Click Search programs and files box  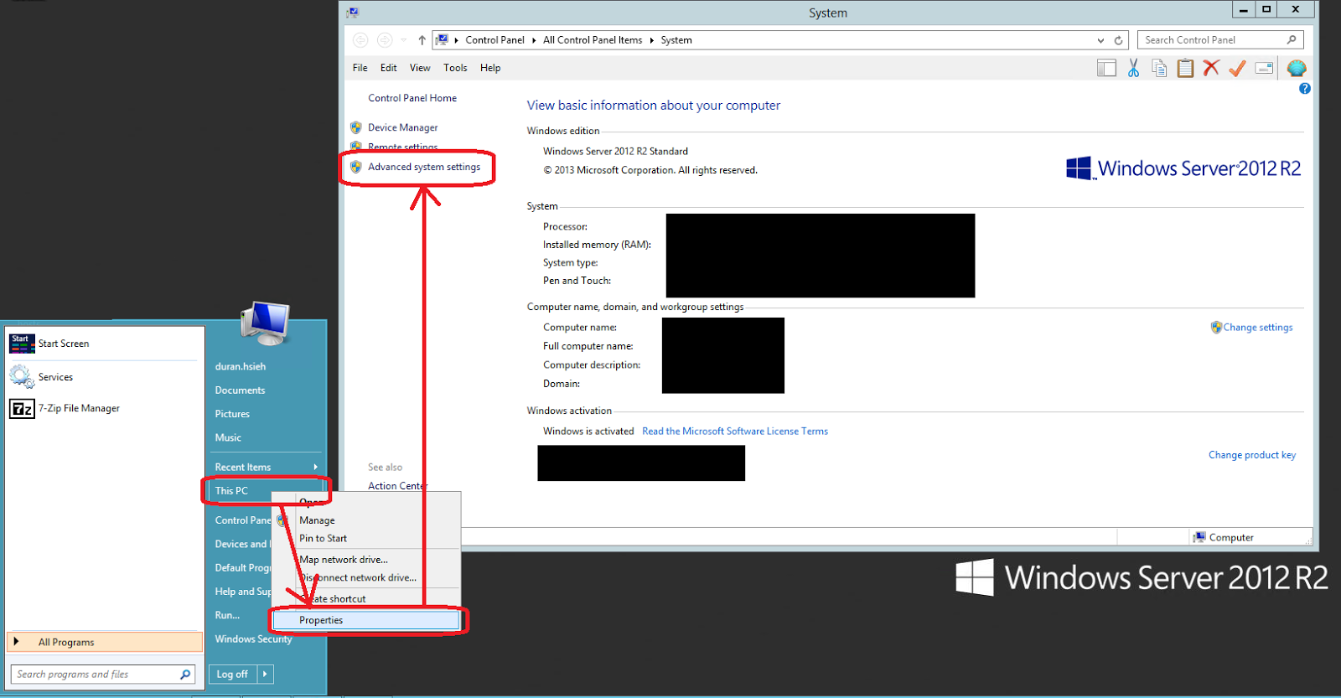click(95, 675)
